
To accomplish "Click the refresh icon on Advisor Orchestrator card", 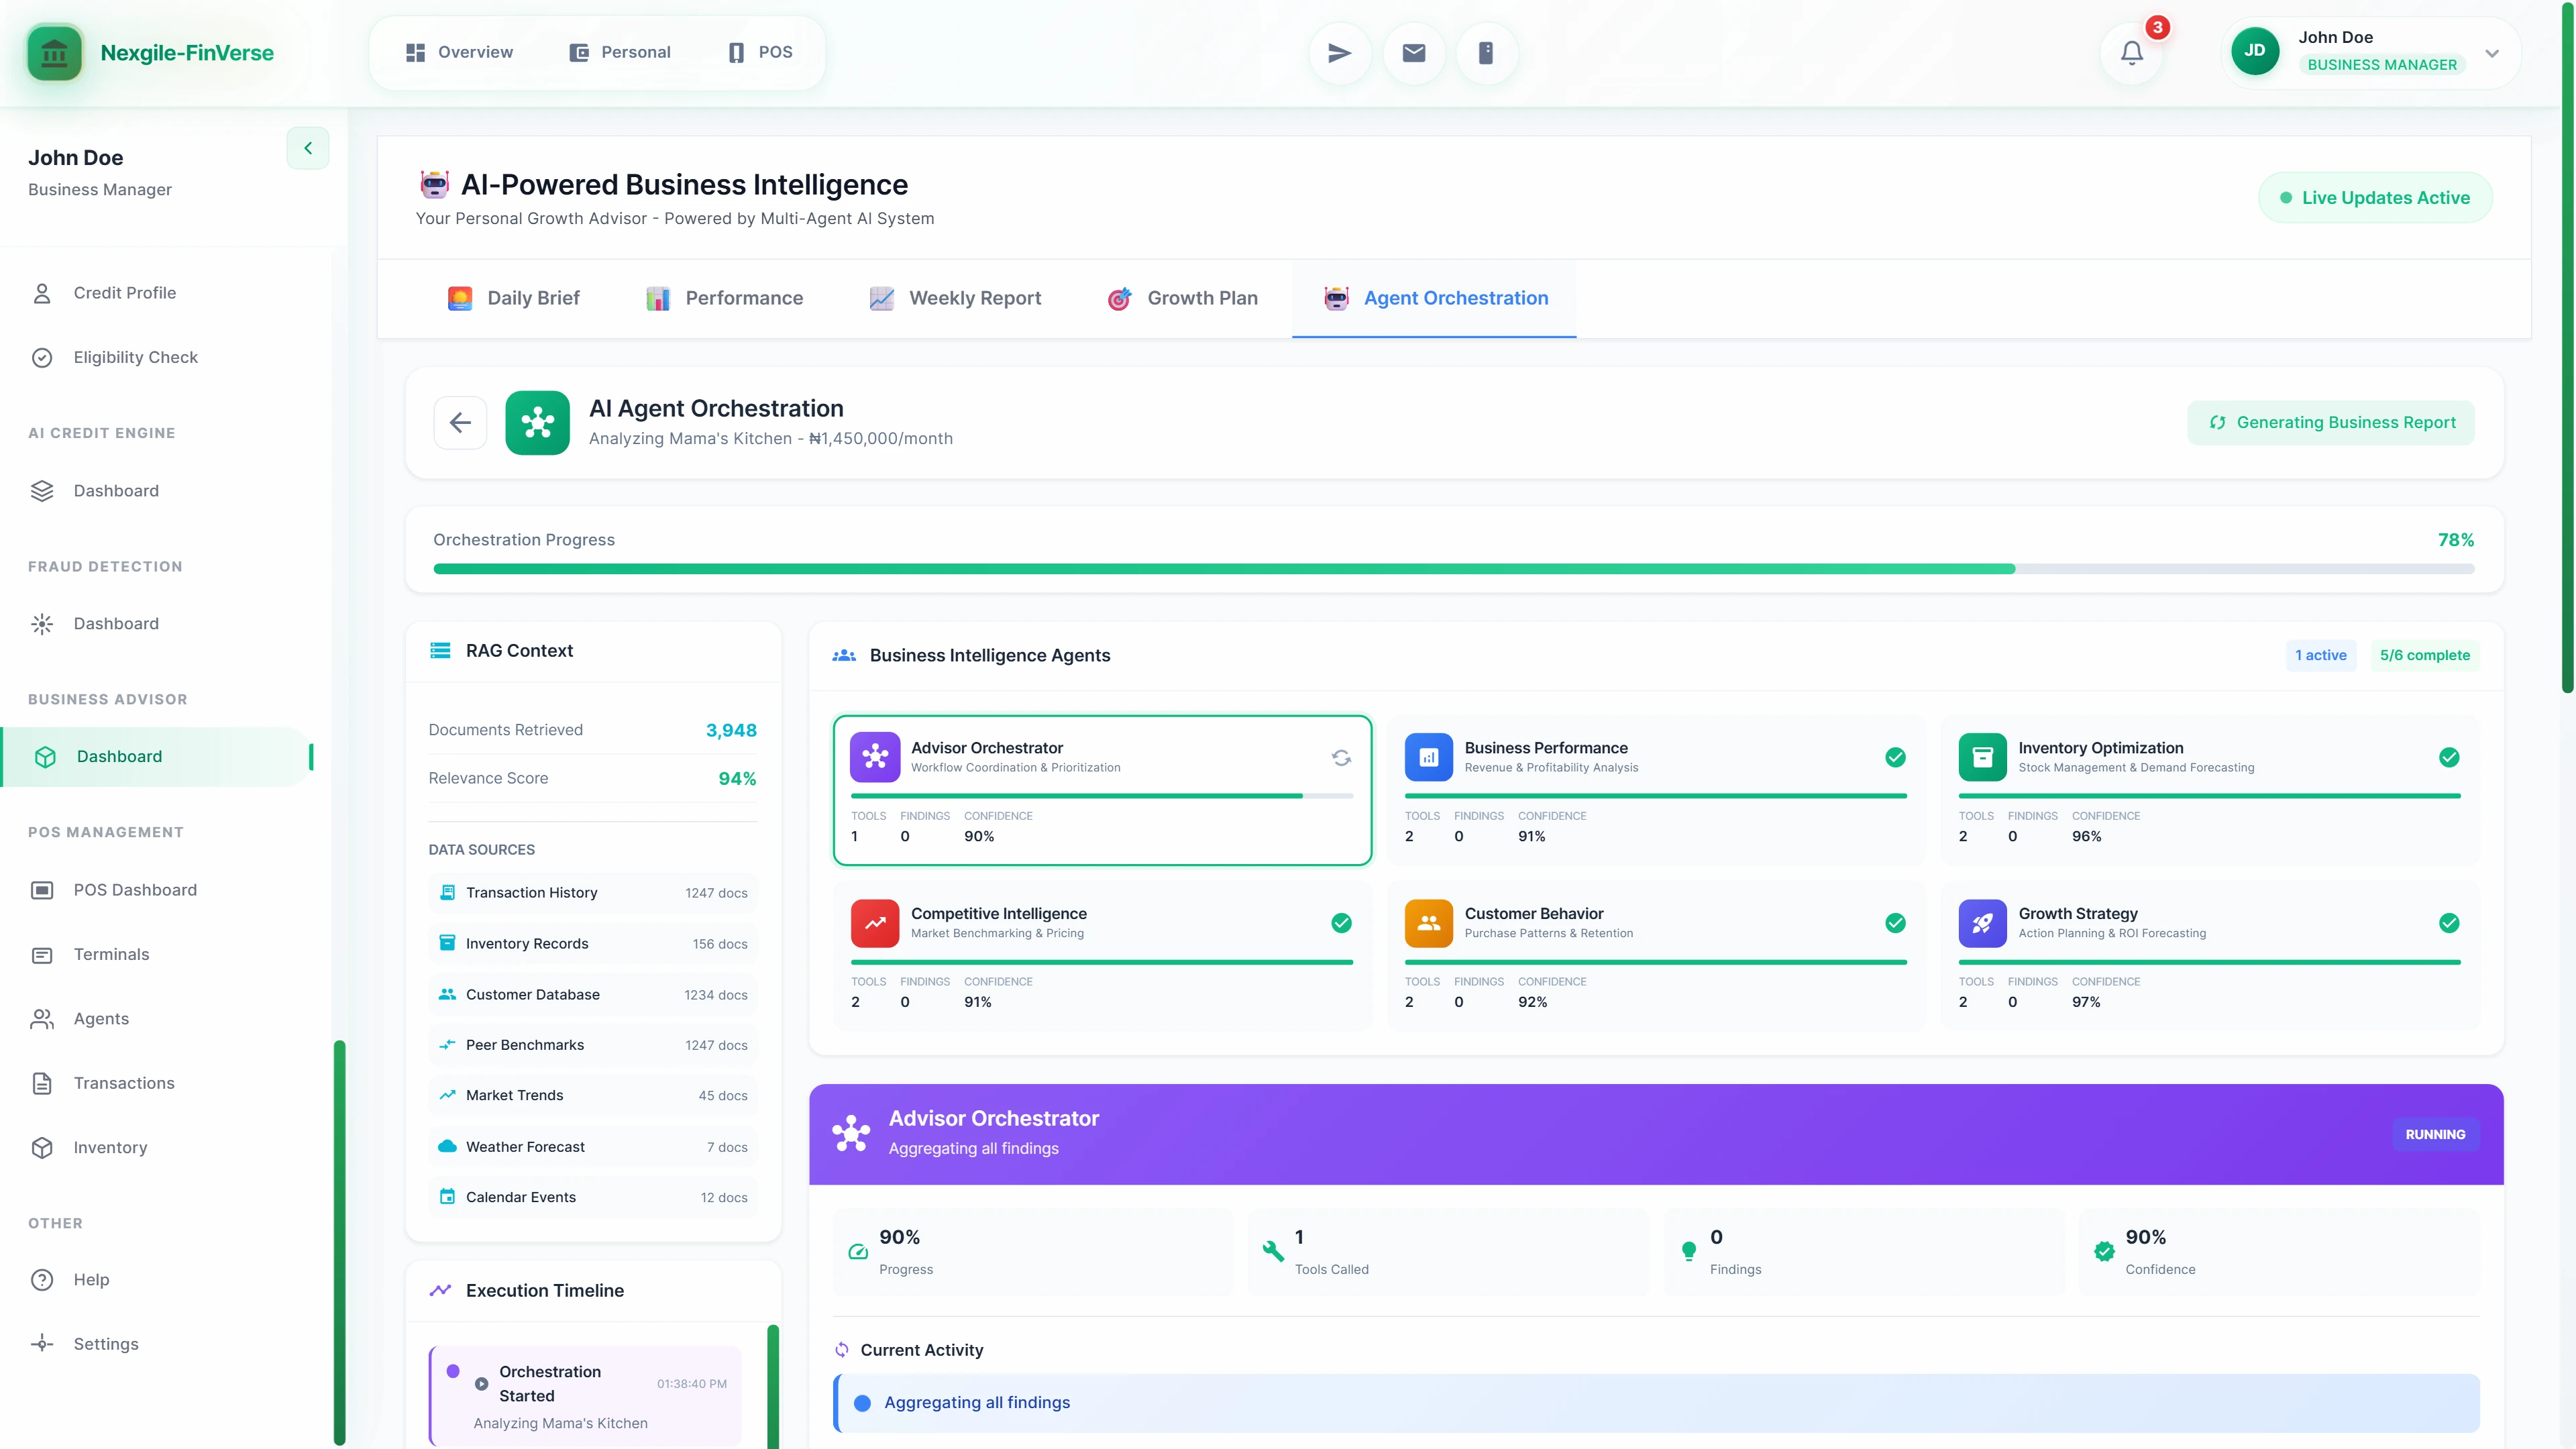I will 1340,757.
